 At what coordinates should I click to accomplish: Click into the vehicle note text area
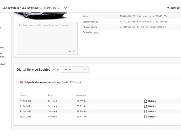(47, 37)
